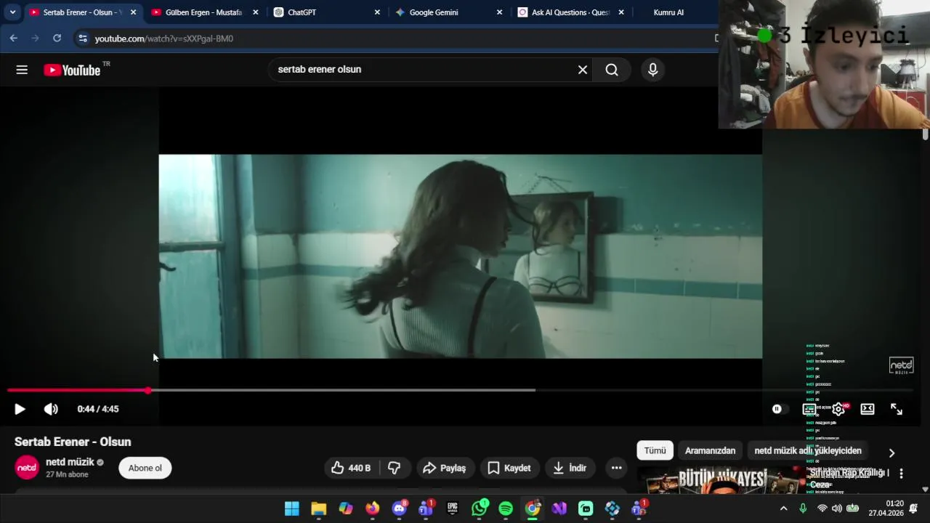The image size is (930, 523).
Task: Switch player to theater mode
Action: (868, 409)
